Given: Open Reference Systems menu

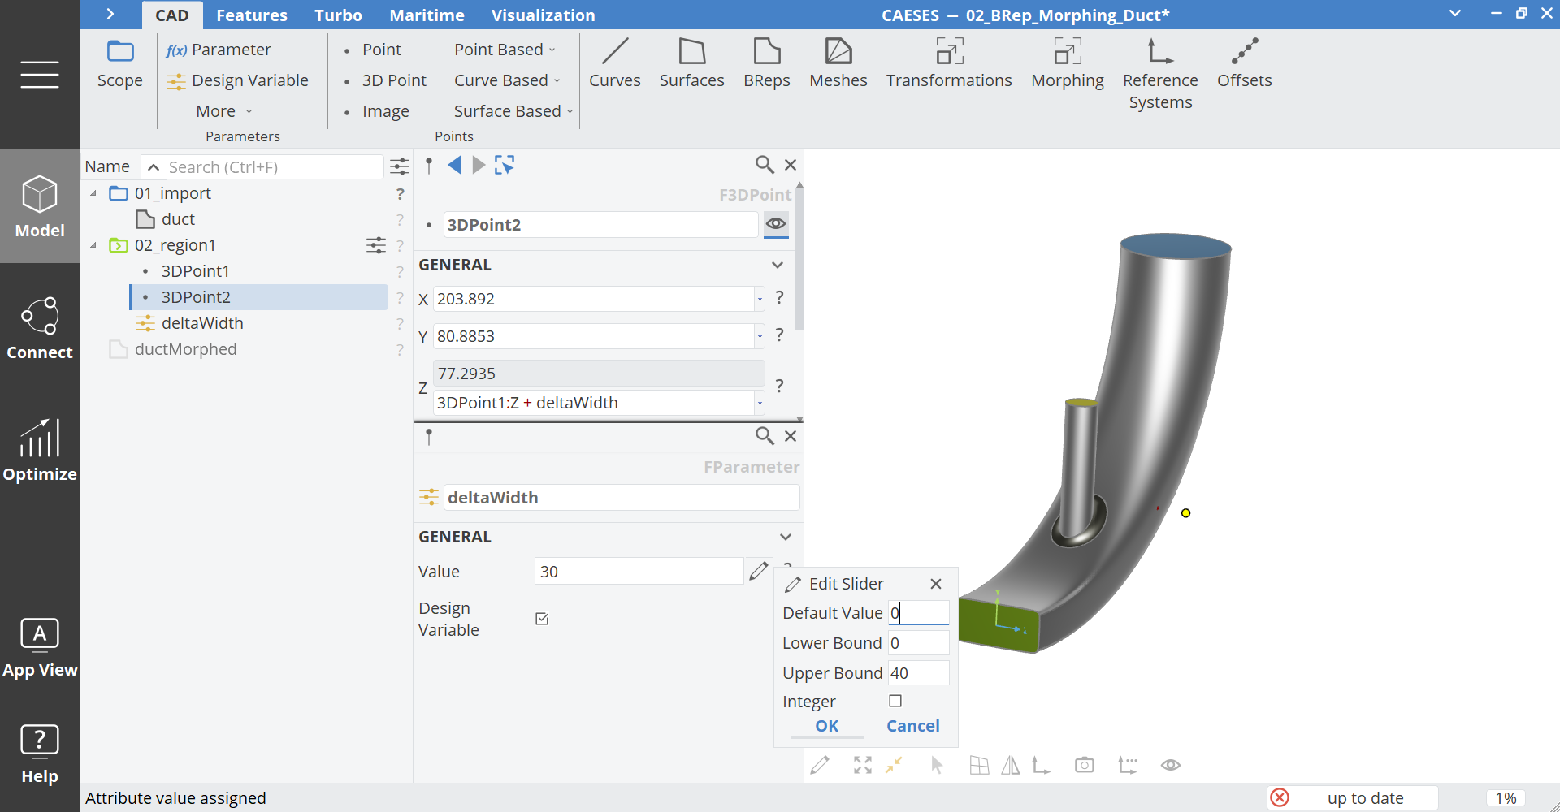Looking at the screenshot, I should tap(1159, 74).
